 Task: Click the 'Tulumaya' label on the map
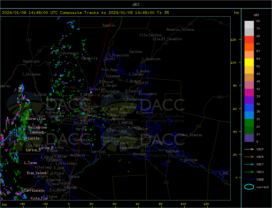[113, 76]
